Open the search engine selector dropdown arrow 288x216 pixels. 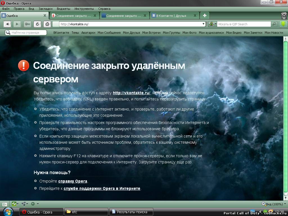pyautogui.click(x=215, y=24)
